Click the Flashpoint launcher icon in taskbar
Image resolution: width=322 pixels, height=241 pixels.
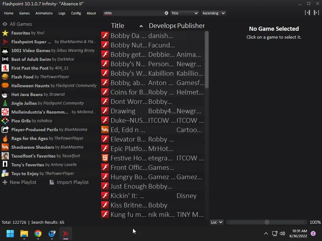click(66, 233)
